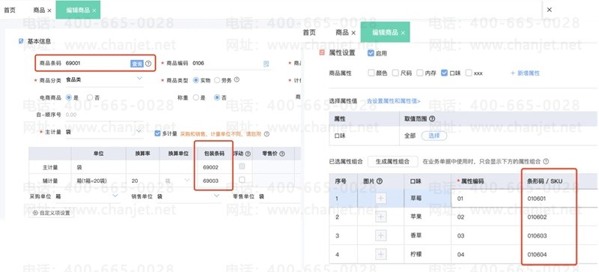Click help icon beside 取值范围 header
The image size is (599, 272).
432,119
